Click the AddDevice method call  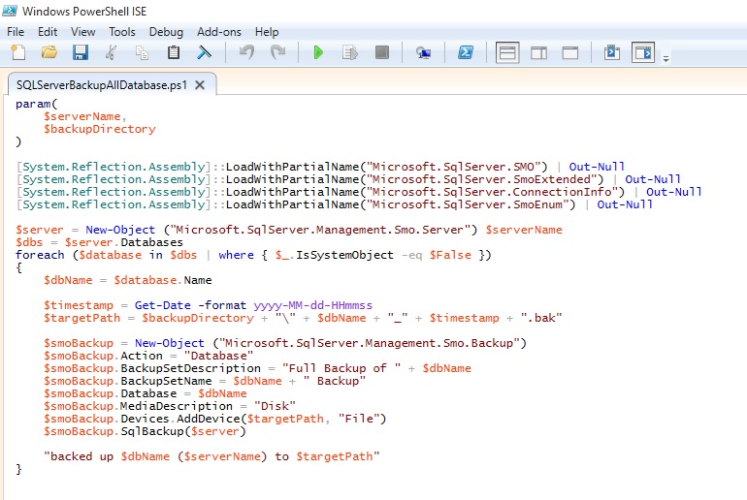209,419
